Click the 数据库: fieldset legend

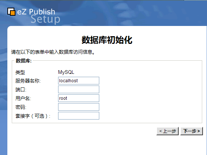tap(24, 61)
